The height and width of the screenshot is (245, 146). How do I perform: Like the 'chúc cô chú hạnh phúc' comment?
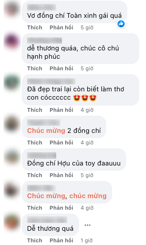point(35,69)
